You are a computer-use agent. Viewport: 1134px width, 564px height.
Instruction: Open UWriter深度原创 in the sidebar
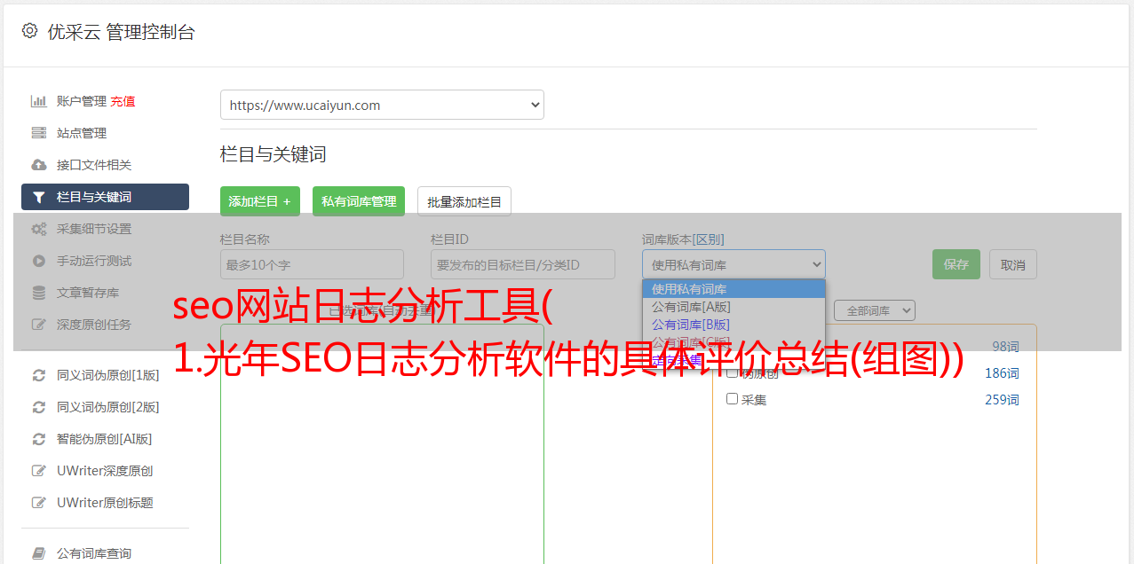point(105,471)
